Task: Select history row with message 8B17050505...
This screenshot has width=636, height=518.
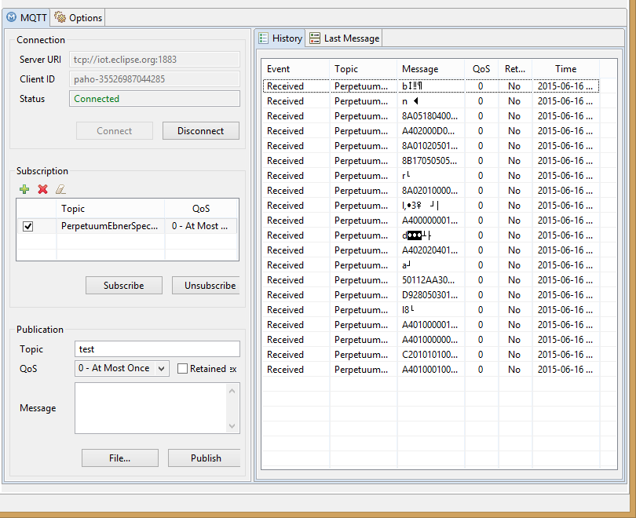Action: pyautogui.click(x=431, y=161)
